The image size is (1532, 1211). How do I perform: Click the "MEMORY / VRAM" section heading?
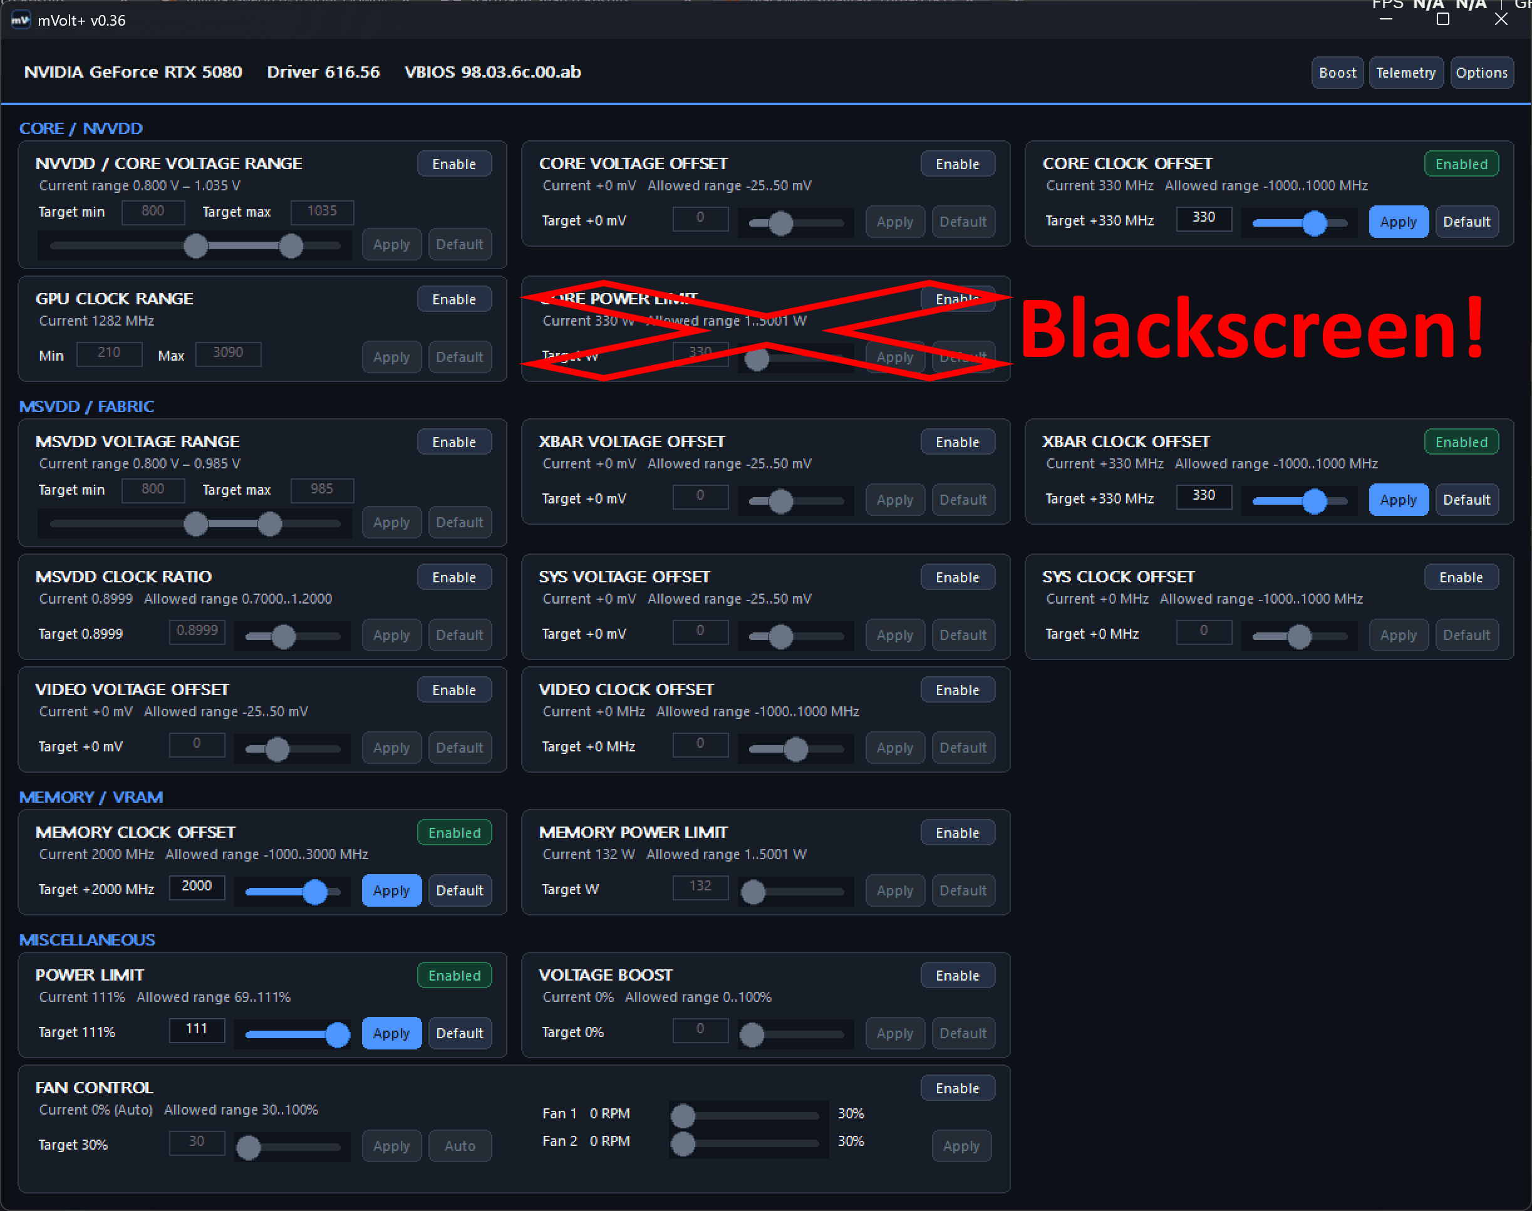[x=91, y=797]
